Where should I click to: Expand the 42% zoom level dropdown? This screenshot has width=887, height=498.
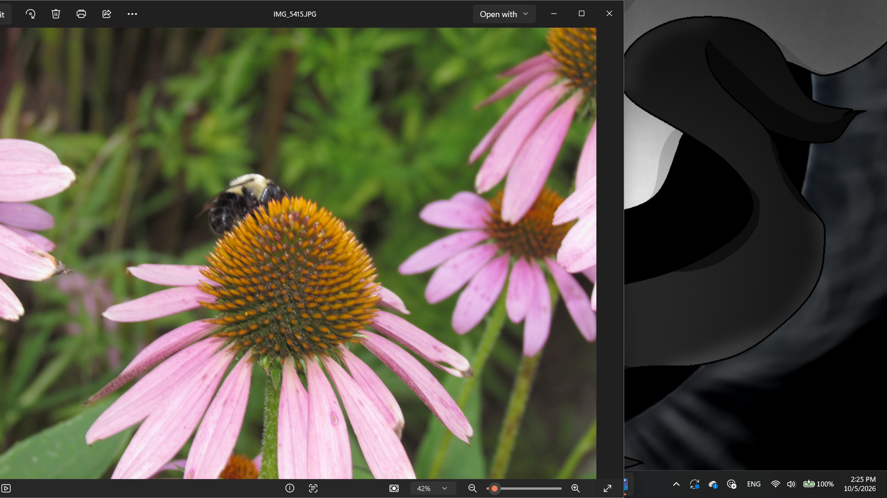[433, 488]
